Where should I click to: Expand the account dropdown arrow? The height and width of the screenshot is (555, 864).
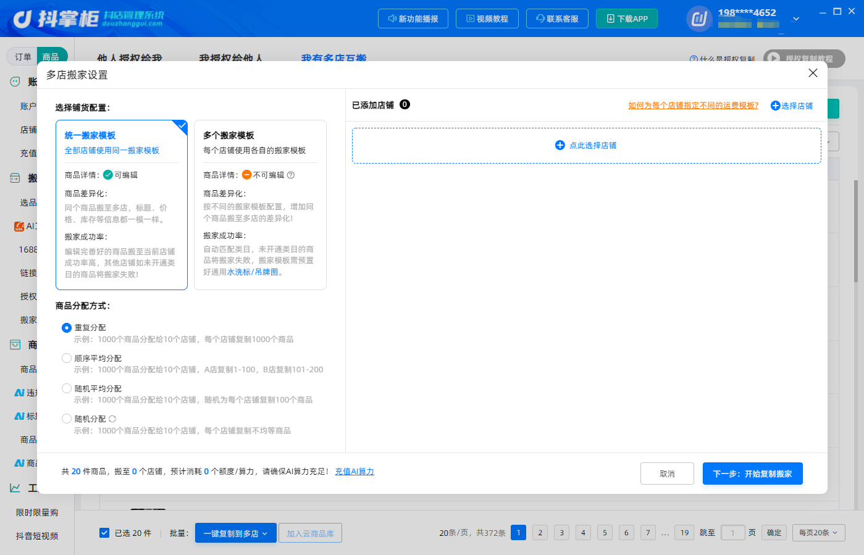click(796, 19)
